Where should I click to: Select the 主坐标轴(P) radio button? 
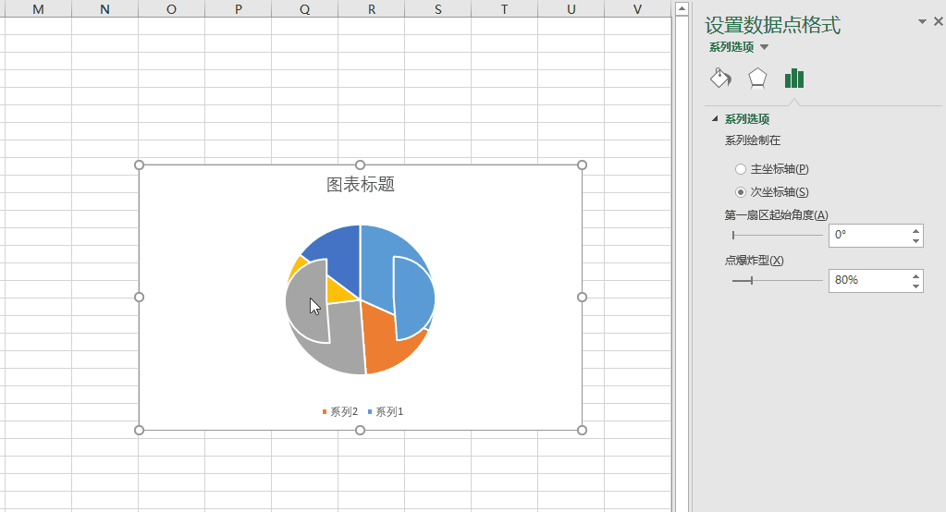pos(741,169)
